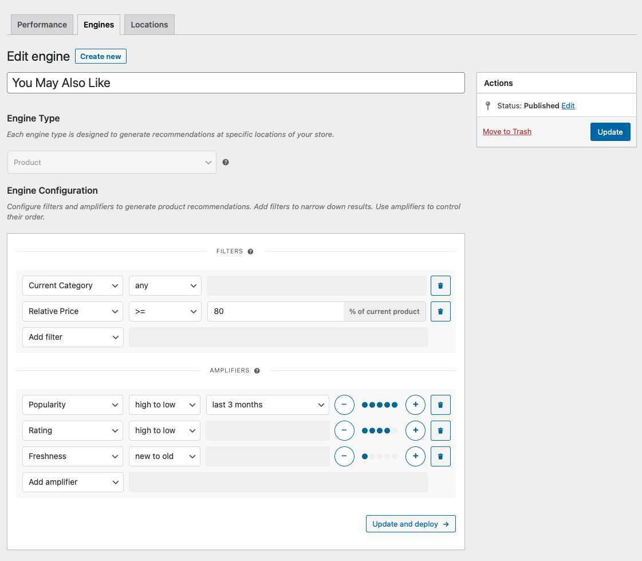Decrease the Rating amplifier weight
Viewport: 642px width, 561px height.
tap(344, 430)
